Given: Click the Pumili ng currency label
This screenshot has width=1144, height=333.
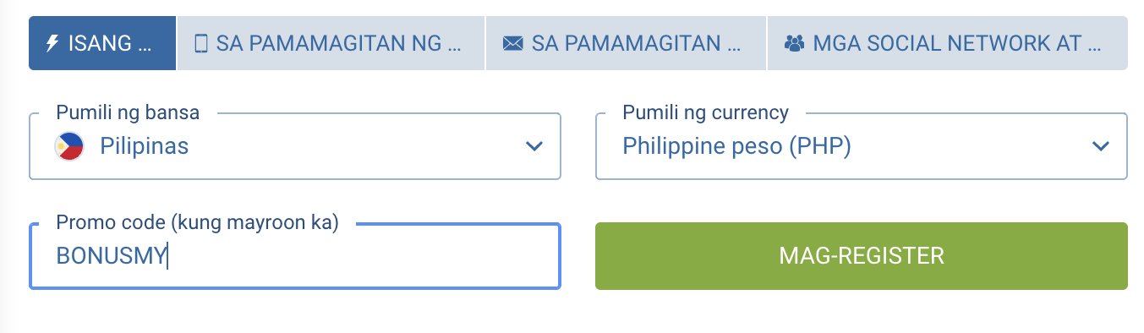Looking at the screenshot, I should [x=705, y=112].
